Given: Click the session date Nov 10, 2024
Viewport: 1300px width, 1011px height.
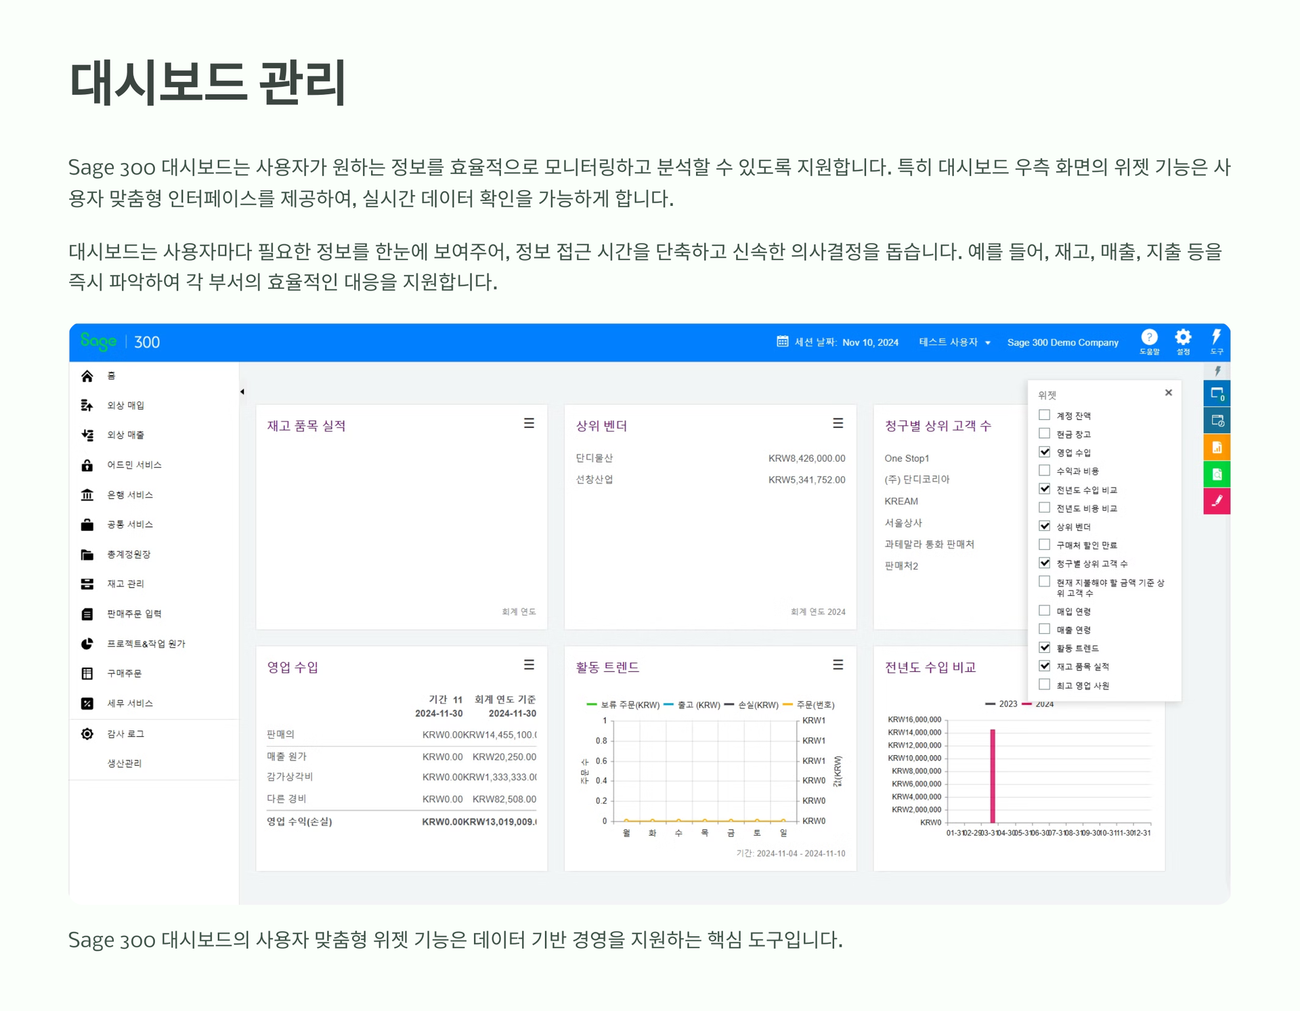Looking at the screenshot, I should click(x=870, y=343).
